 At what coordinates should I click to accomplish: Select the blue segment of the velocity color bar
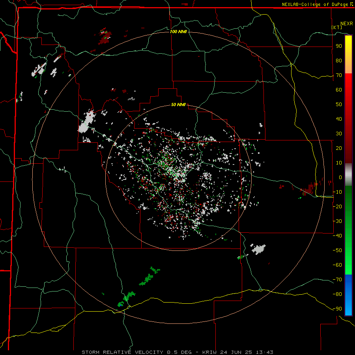(348, 295)
